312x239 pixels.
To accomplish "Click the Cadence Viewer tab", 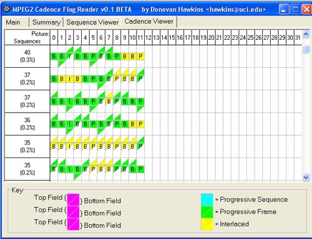I will tap(149, 21).
